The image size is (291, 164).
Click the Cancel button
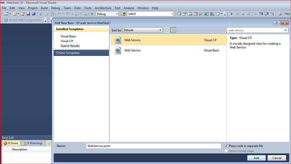(277, 158)
